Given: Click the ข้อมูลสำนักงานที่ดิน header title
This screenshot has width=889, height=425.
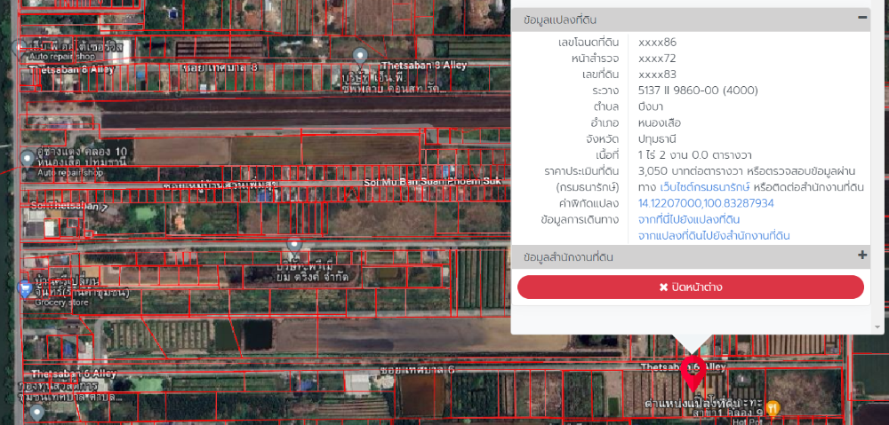Looking at the screenshot, I should [x=569, y=257].
